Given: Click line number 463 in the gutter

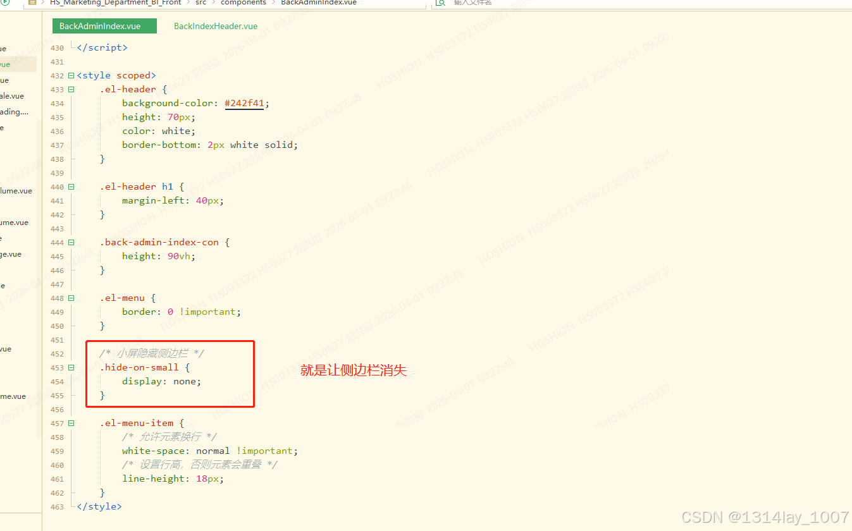Looking at the screenshot, I should (x=57, y=506).
